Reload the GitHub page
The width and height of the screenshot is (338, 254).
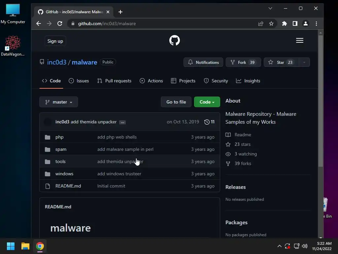coord(60,23)
